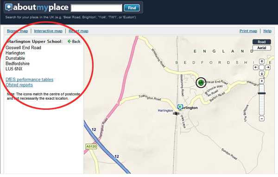The width and height of the screenshot is (278, 177).
Task: Click the Harlington railway station icon
Action: (176, 114)
